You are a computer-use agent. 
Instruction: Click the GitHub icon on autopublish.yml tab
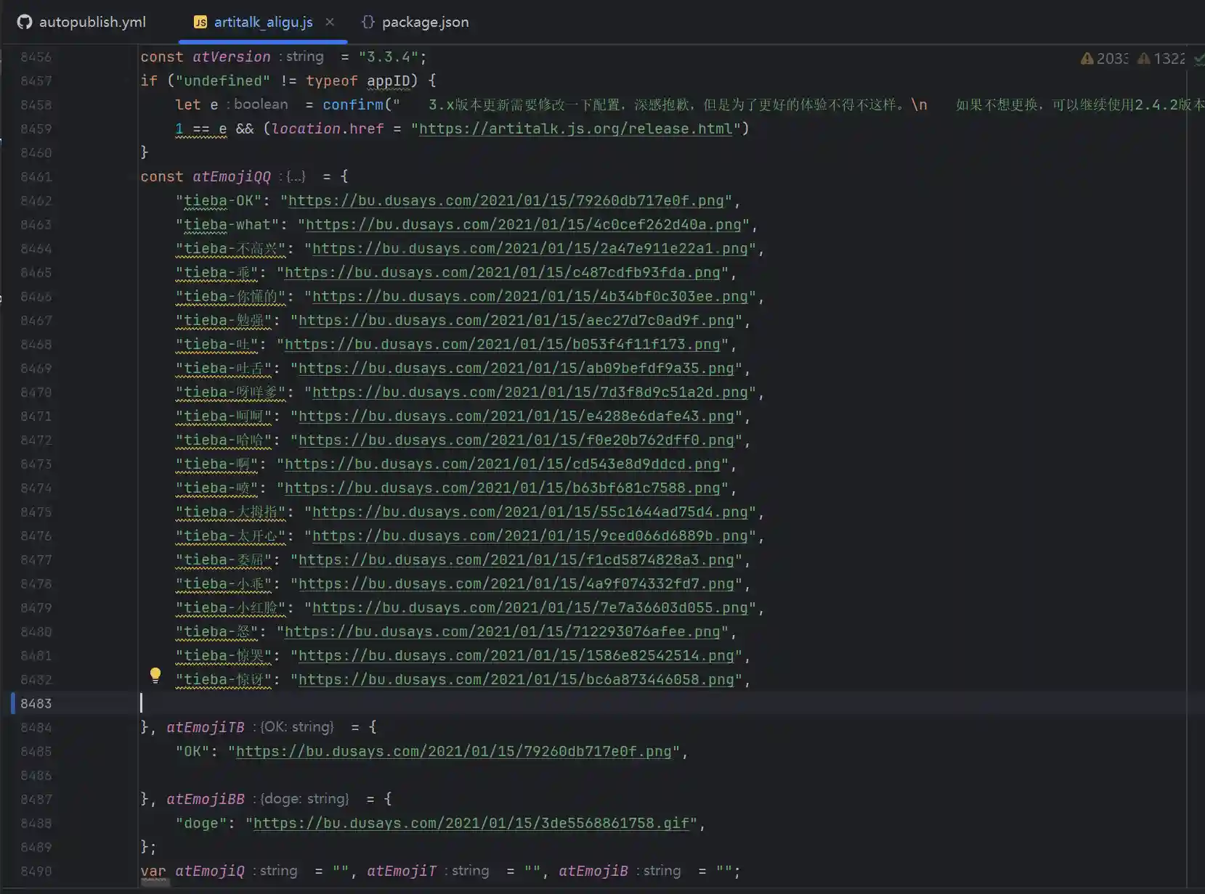coord(25,22)
